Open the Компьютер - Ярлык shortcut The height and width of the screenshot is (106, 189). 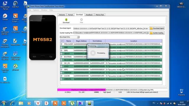coord(5,5)
